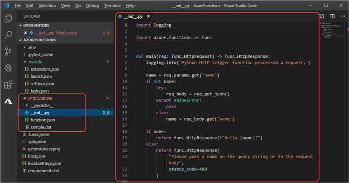The height and width of the screenshot is (183, 349).
Task: Open the Extensions view icon
Action: (8, 85)
